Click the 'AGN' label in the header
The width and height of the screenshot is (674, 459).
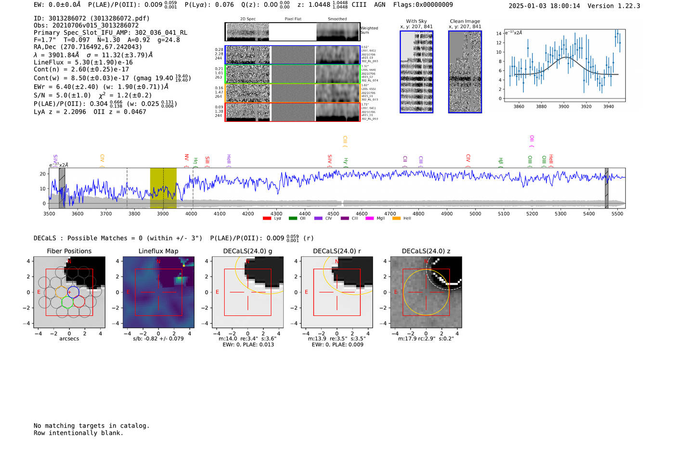point(380,5)
